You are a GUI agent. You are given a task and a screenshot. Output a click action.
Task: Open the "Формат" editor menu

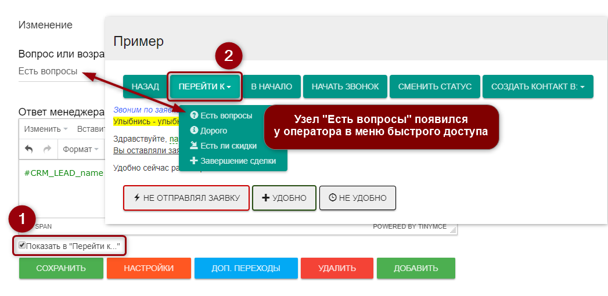[x=80, y=149]
